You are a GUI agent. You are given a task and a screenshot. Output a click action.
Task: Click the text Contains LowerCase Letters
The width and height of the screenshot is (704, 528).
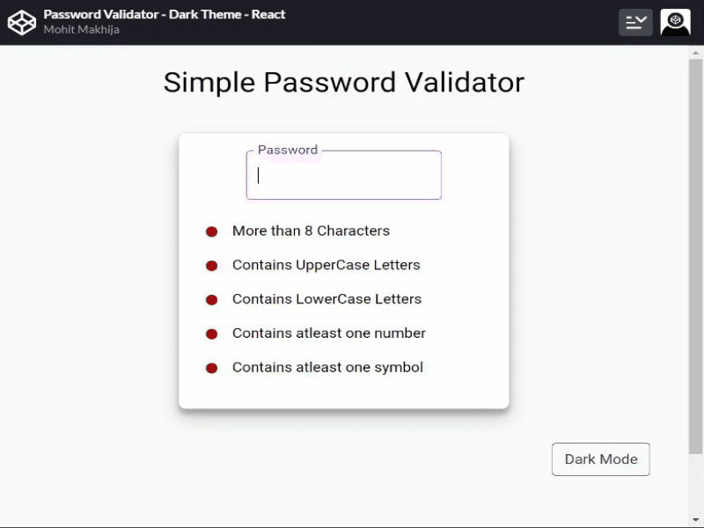point(326,299)
